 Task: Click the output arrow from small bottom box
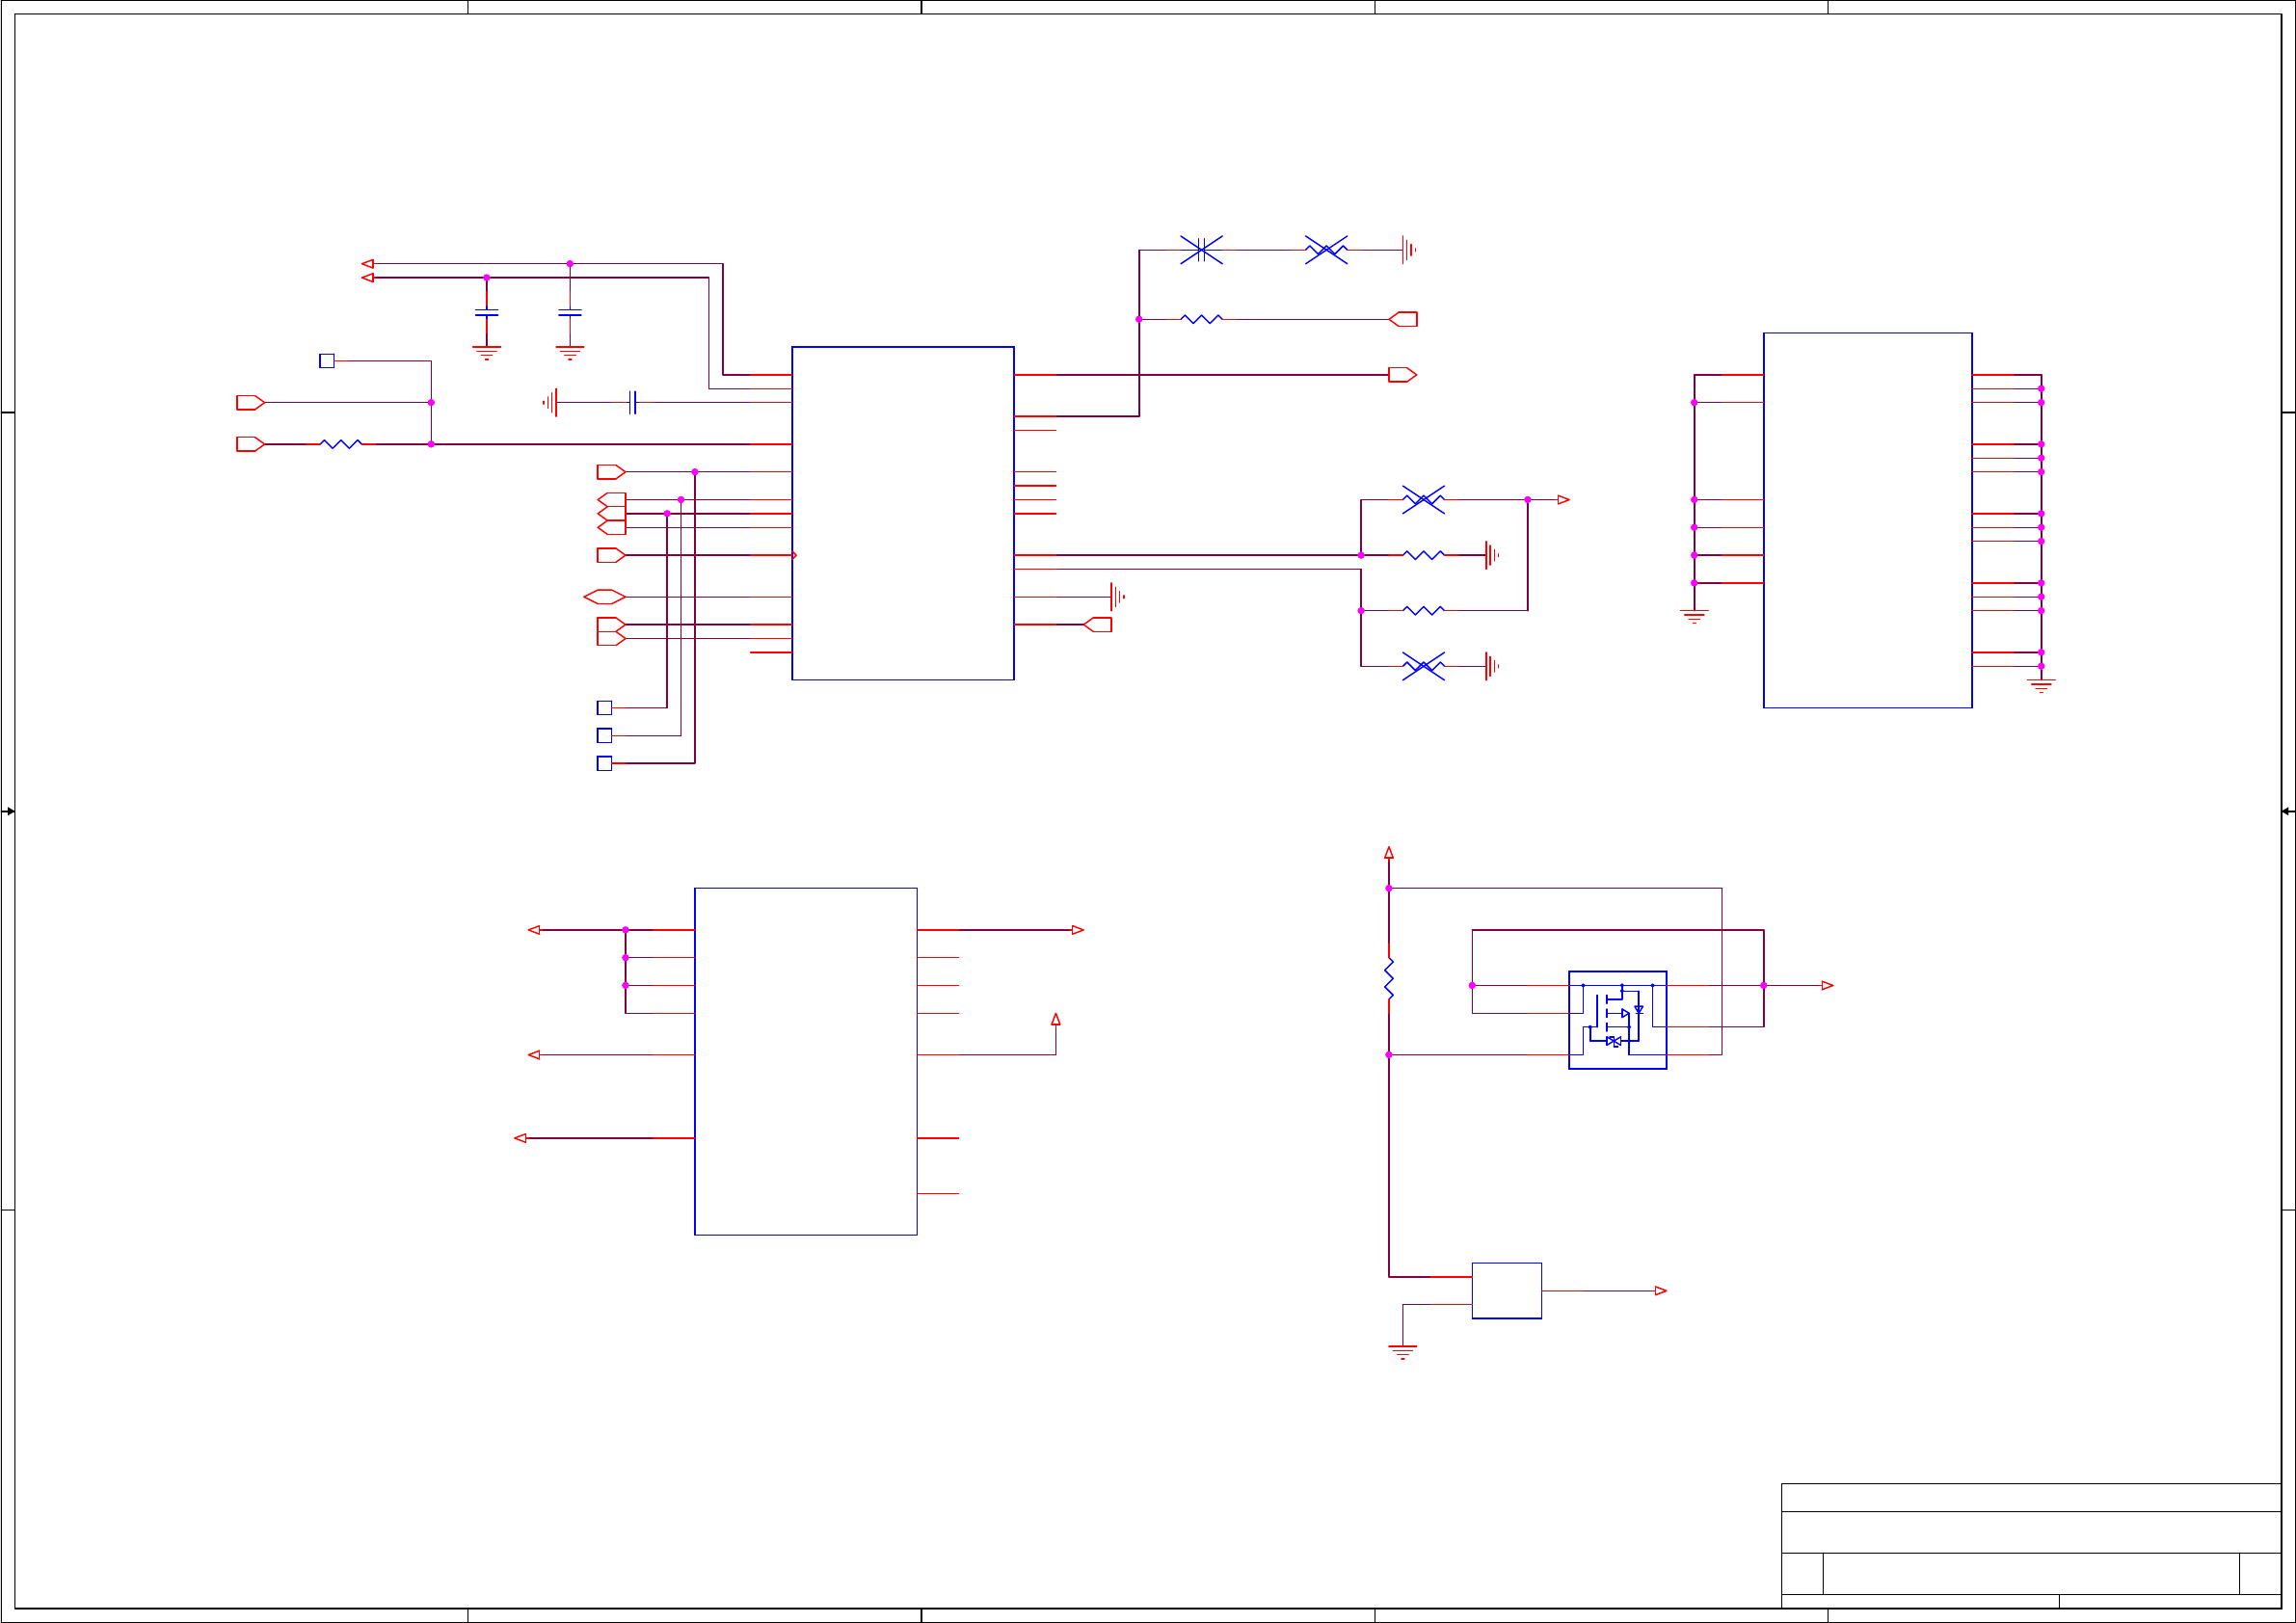point(1661,1291)
